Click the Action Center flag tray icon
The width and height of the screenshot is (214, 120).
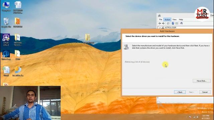pos(190,117)
